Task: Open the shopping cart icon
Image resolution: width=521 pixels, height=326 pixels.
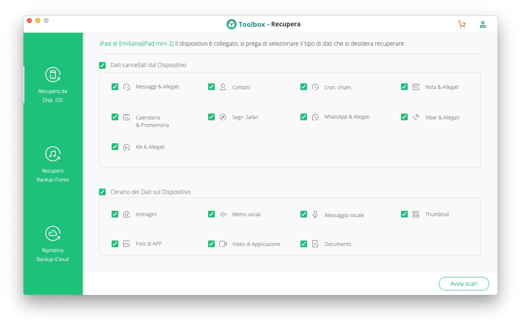Action: (x=462, y=24)
